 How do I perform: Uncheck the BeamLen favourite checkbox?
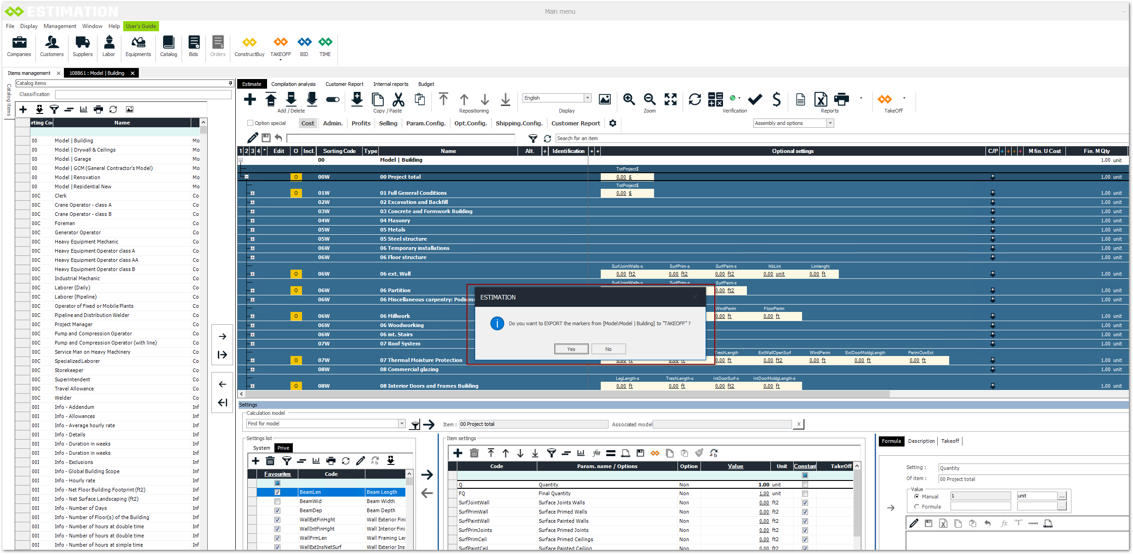coord(277,492)
